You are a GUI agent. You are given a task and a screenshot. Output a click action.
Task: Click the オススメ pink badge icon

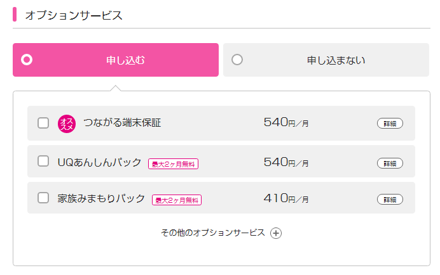click(x=67, y=124)
